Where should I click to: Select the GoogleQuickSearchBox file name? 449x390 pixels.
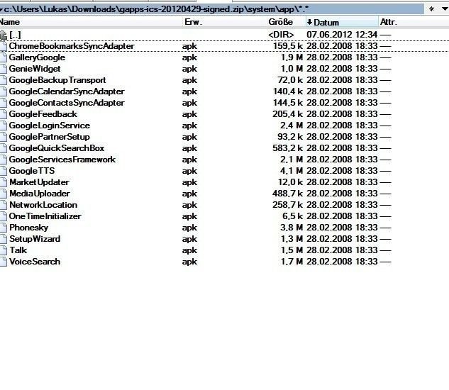57,148
